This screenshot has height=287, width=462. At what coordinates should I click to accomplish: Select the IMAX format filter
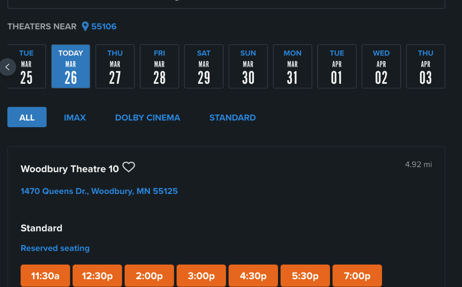coord(75,118)
